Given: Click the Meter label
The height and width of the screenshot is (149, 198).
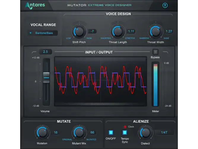Looking at the screenshot, I should [x=156, y=111].
